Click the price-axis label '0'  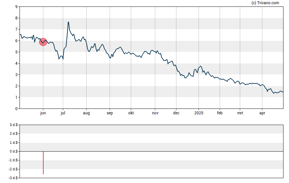click(x=17, y=109)
